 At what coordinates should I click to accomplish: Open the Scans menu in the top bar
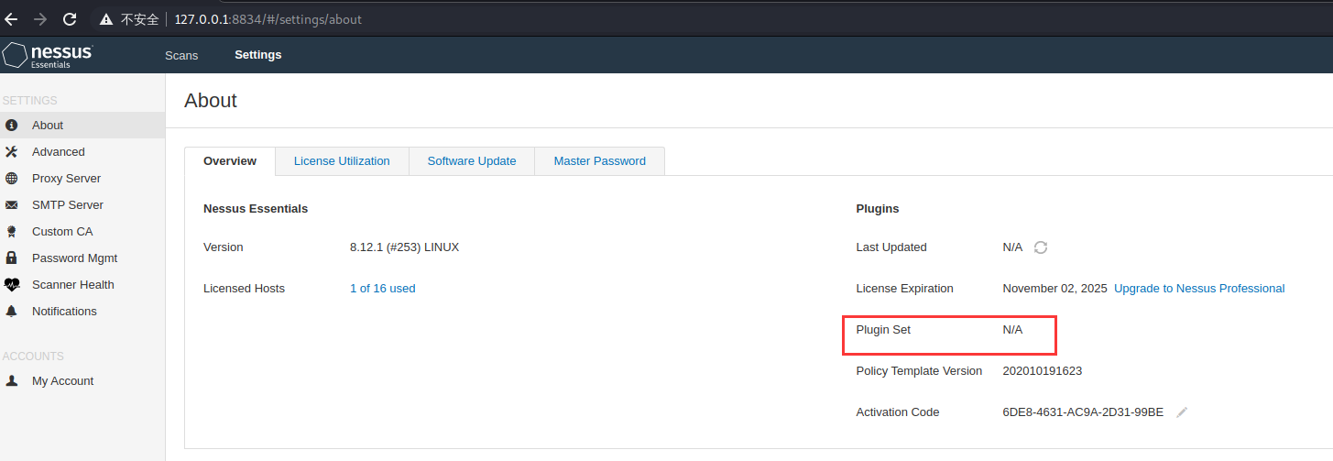tap(181, 55)
